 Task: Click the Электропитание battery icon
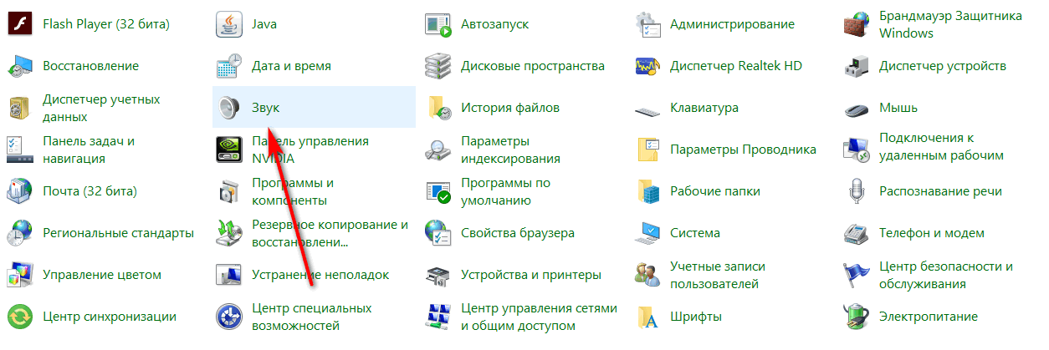coord(856,317)
